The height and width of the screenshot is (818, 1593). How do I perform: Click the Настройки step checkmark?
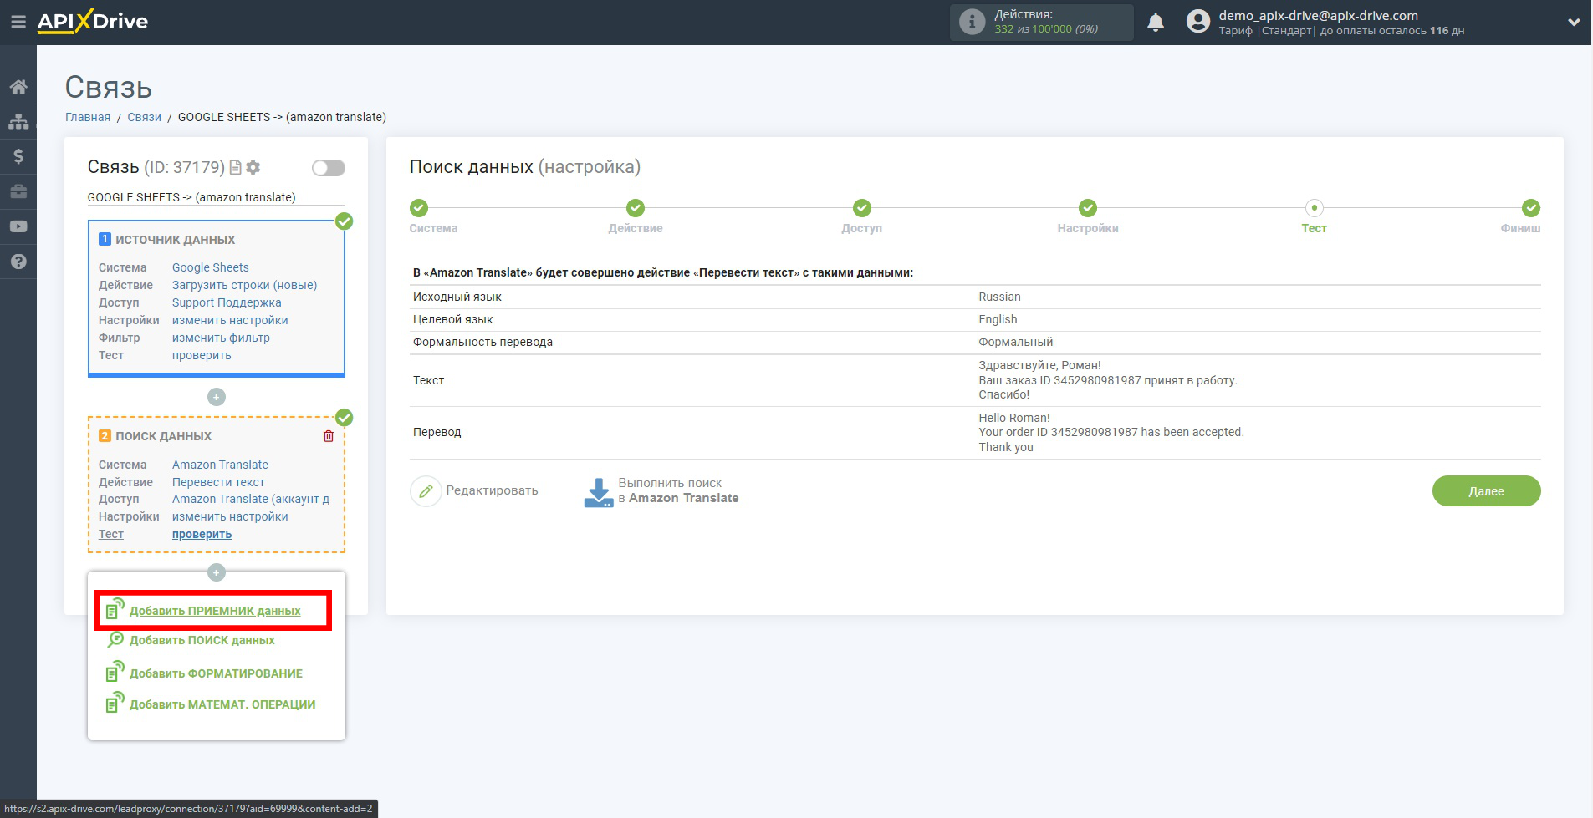click(x=1088, y=208)
